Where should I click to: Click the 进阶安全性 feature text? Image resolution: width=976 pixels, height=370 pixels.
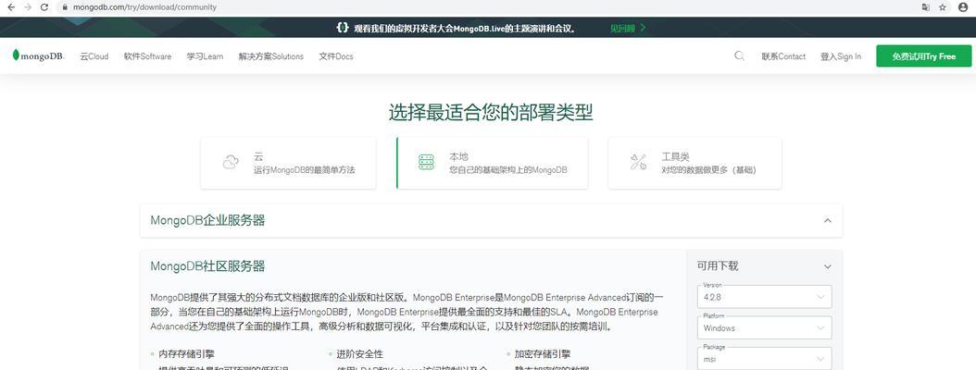360,354
